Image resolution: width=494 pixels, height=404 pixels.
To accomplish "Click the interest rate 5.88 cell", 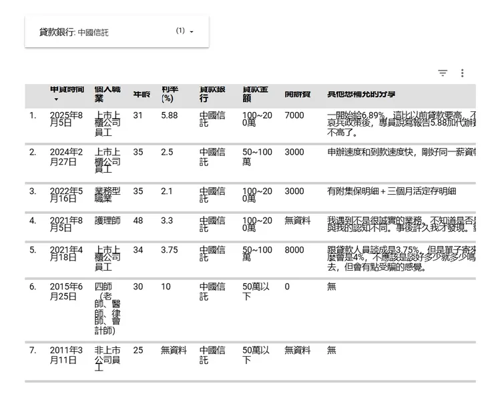I will click(170, 115).
